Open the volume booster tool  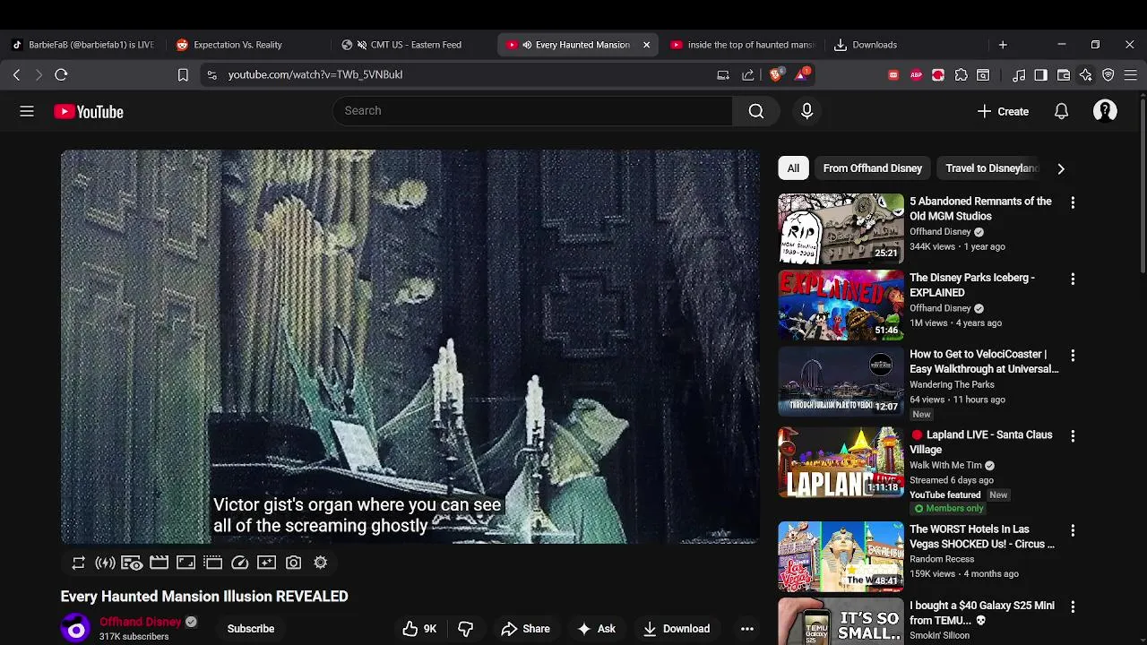pyautogui.click(x=105, y=563)
